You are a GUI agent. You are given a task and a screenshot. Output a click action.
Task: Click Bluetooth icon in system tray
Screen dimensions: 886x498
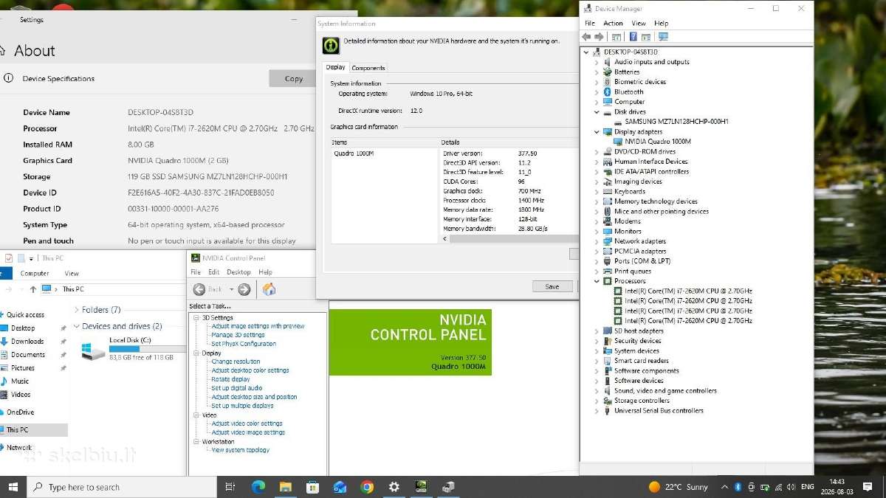click(x=737, y=487)
